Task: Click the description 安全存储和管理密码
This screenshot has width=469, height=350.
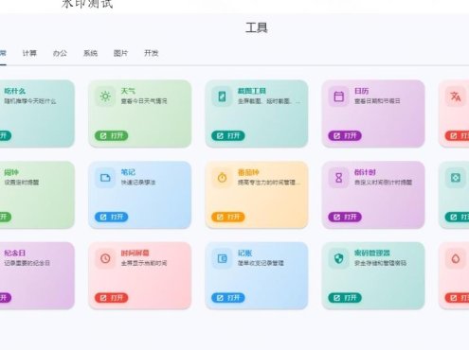Action: pos(380,263)
